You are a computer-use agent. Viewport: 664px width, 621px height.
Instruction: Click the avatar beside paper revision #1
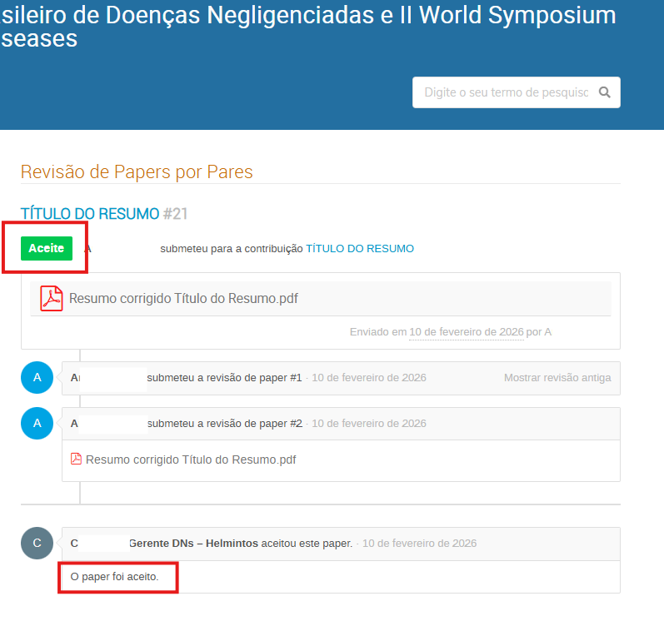(37, 378)
